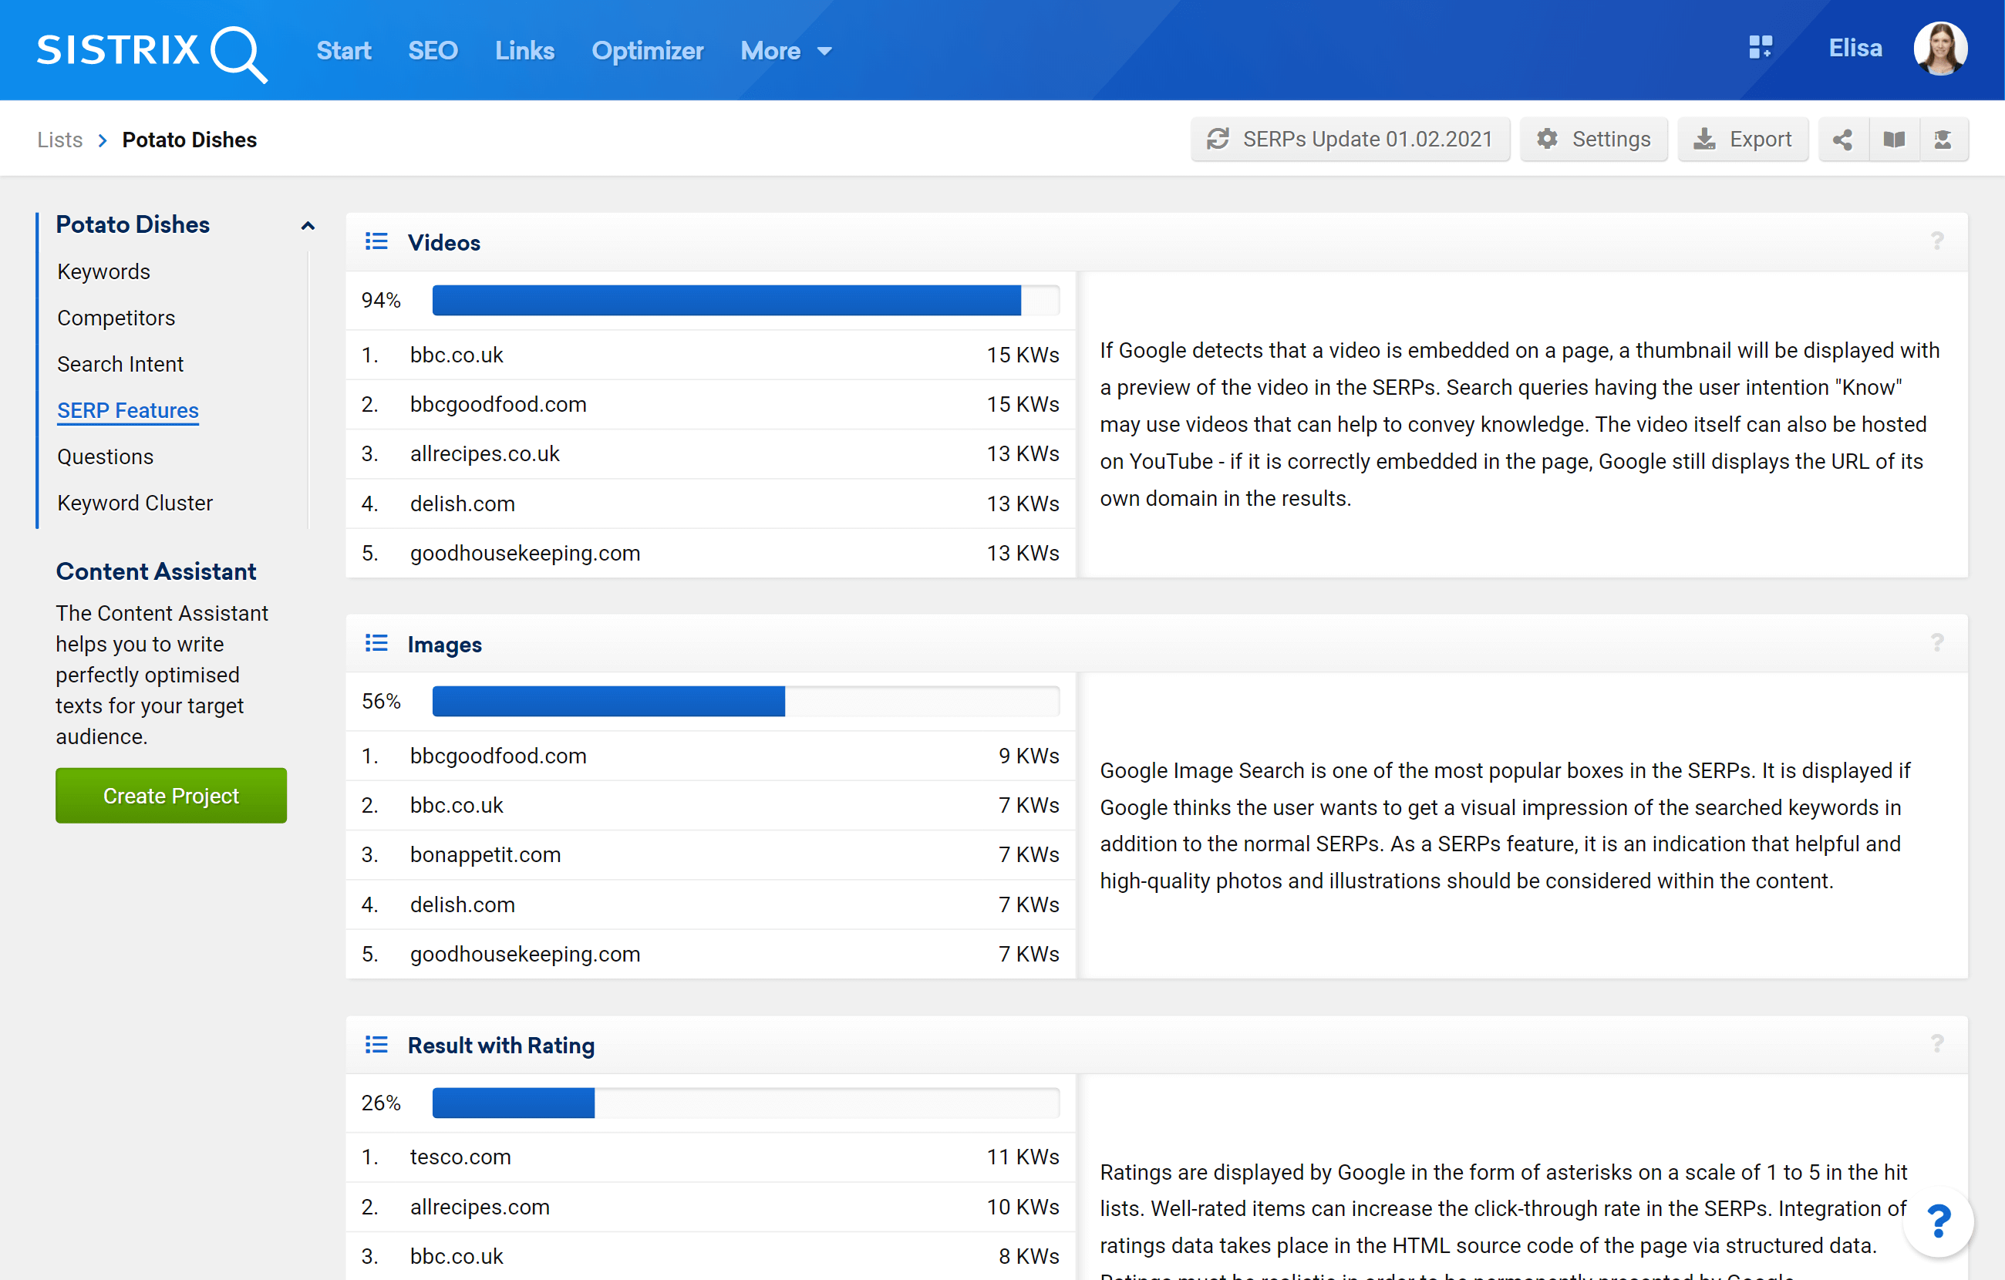Click allrecipes.com in Result with Rating
The image size is (2005, 1280).
(480, 1207)
